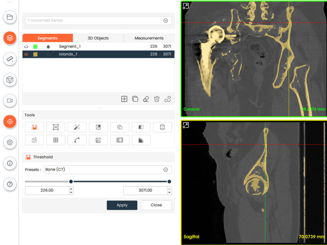Increase the upper threshold with the stepper arrow
This screenshot has width=327, height=245.
(x=169, y=189)
